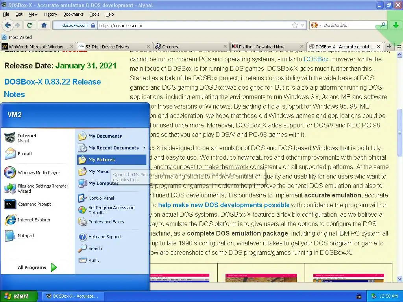The width and height of the screenshot is (403, 302).
Task: Reload the current page
Action: [30, 25]
